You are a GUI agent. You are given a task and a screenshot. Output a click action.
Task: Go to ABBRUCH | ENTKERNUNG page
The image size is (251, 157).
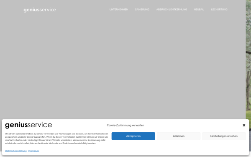click(172, 10)
